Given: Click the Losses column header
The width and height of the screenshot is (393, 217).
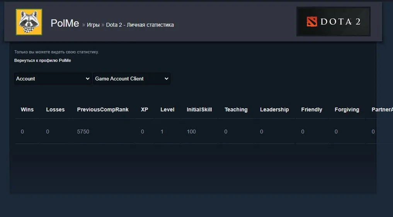Looking at the screenshot, I should (x=55, y=109).
